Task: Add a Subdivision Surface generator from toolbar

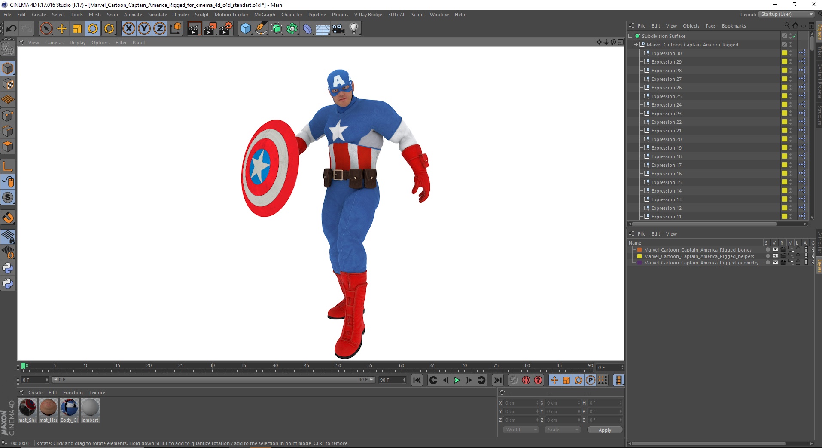Action: point(277,29)
